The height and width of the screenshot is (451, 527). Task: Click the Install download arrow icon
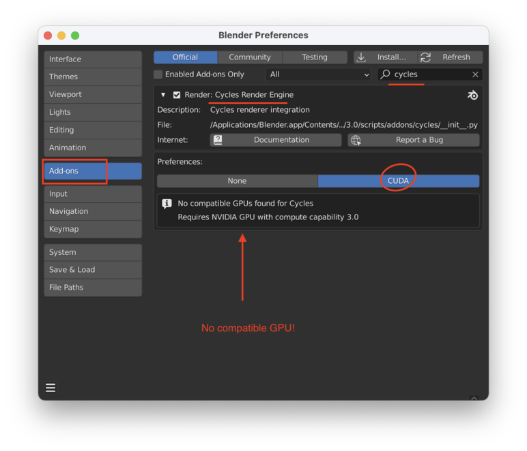coord(362,57)
